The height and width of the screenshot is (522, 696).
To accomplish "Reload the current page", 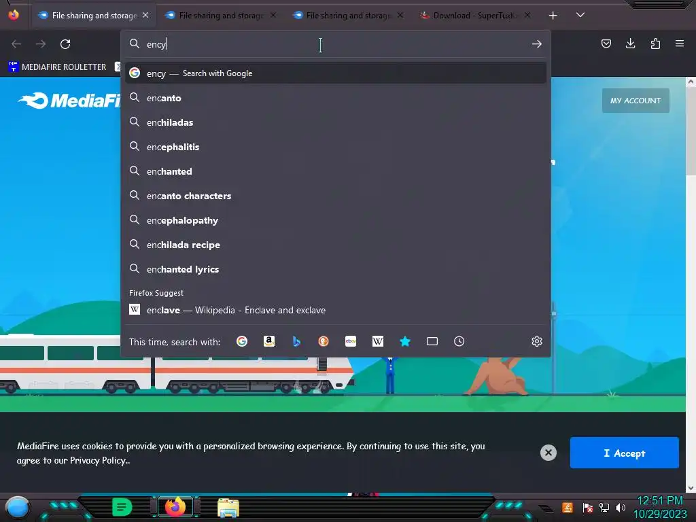I will click(x=65, y=44).
